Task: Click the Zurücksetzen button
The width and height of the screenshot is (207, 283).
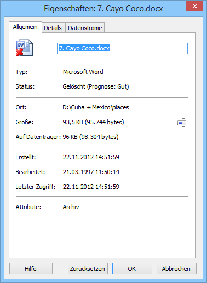Action: point(88,269)
